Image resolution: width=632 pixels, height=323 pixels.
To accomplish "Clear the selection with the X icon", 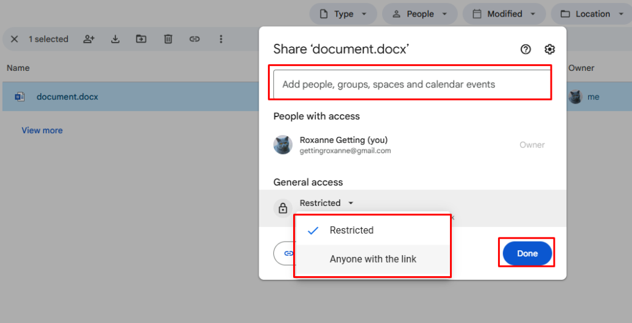I will [x=15, y=39].
